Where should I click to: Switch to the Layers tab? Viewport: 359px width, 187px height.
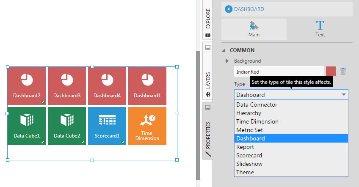coord(208,72)
